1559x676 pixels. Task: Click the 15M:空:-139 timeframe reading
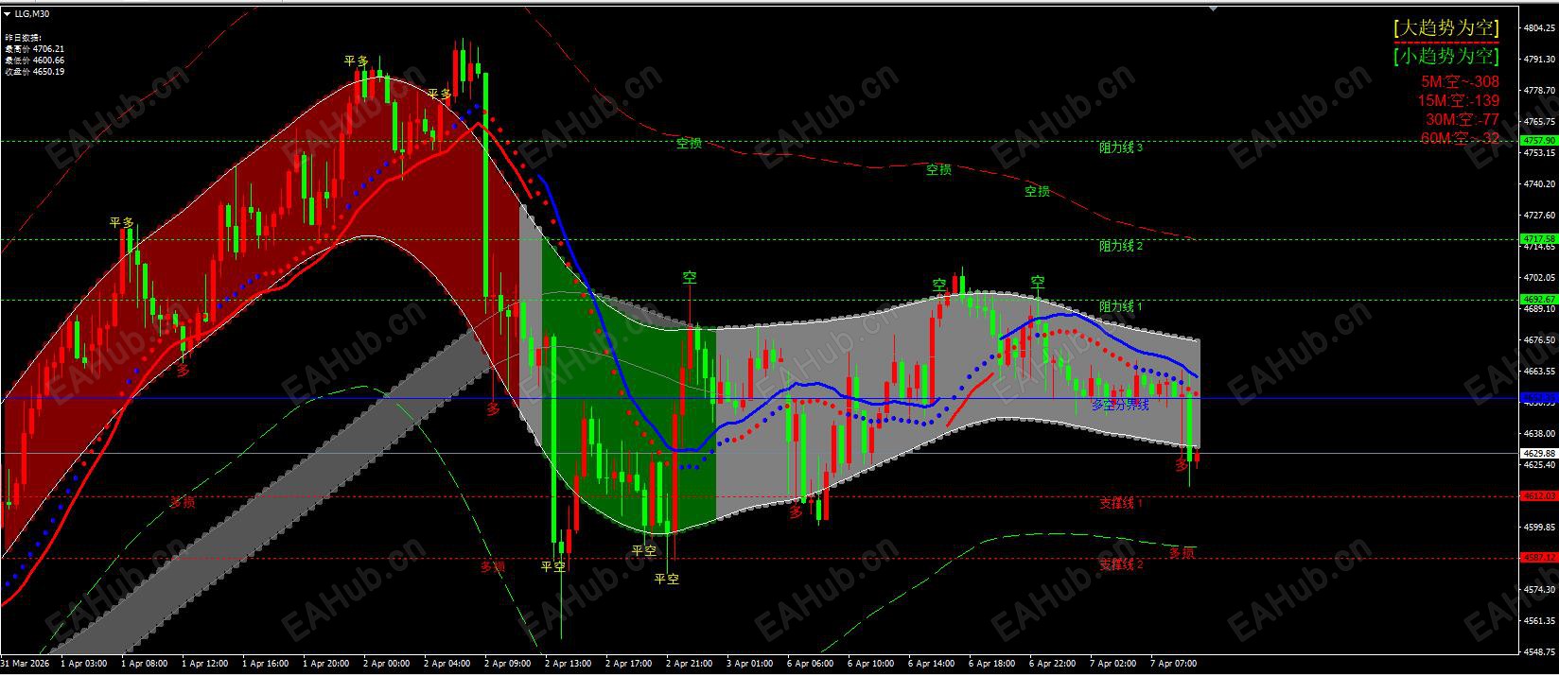coord(1458,100)
